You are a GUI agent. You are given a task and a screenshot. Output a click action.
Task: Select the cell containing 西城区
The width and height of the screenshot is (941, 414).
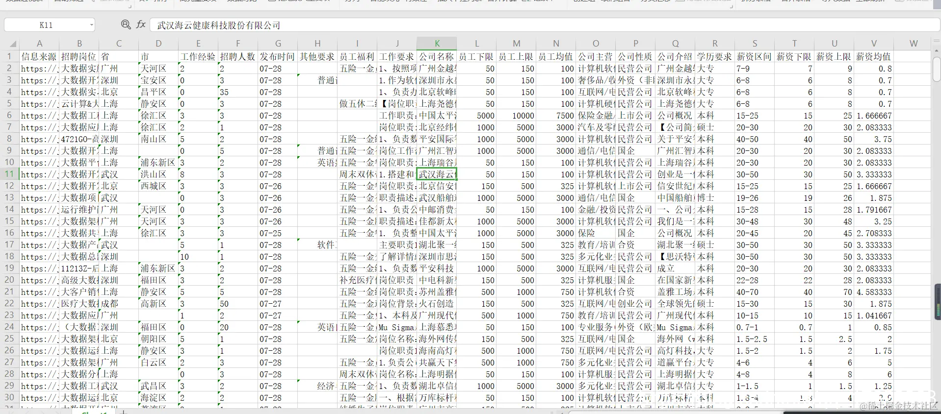158,186
